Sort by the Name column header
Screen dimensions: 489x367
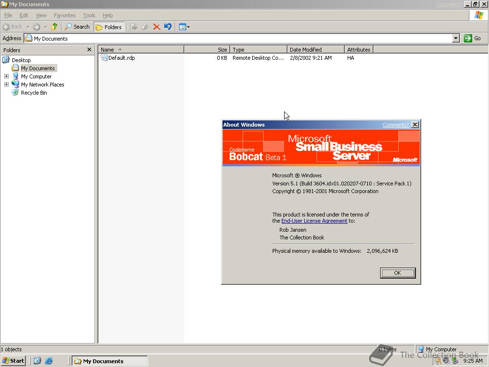141,50
